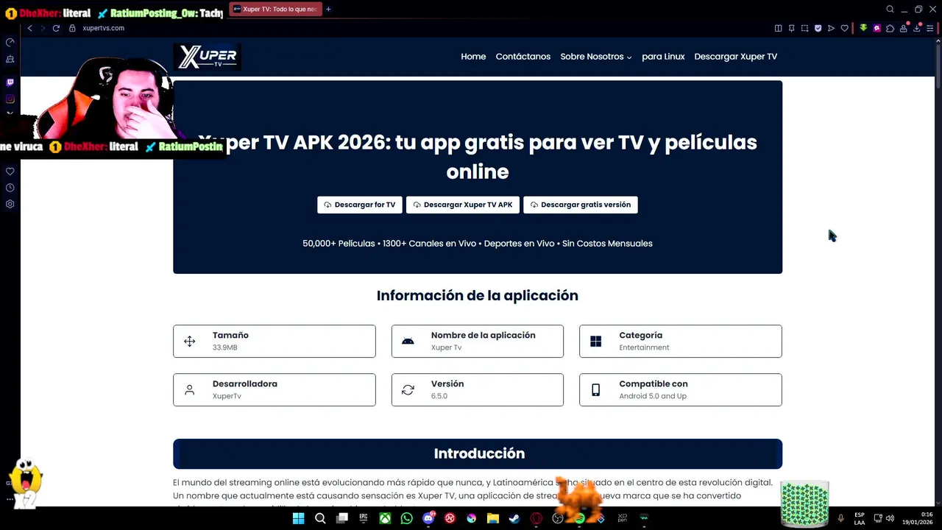This screenshot has height=530, width=942.
Task: Open site security info via the padlock icon
Action: click(x=72, y=28)
